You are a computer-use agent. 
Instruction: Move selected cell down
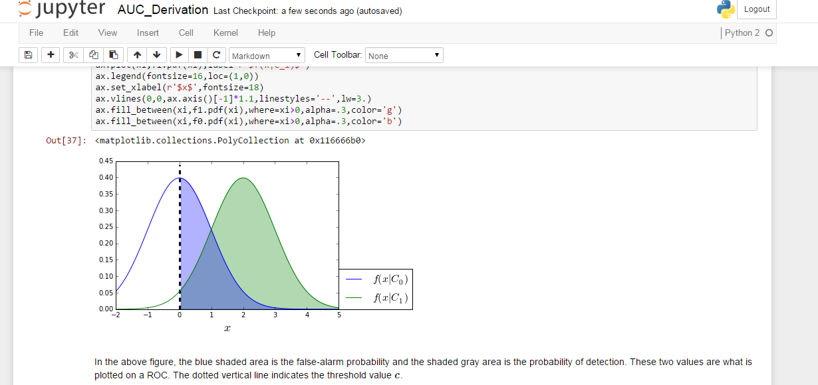[156, 55]
